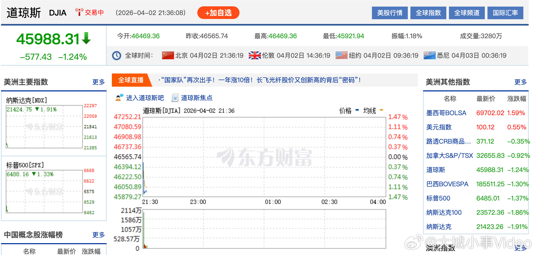Viewport: 536px width, 255px height.
Task: Open the 道琼斯焦点 link
Action: [197, 98]
